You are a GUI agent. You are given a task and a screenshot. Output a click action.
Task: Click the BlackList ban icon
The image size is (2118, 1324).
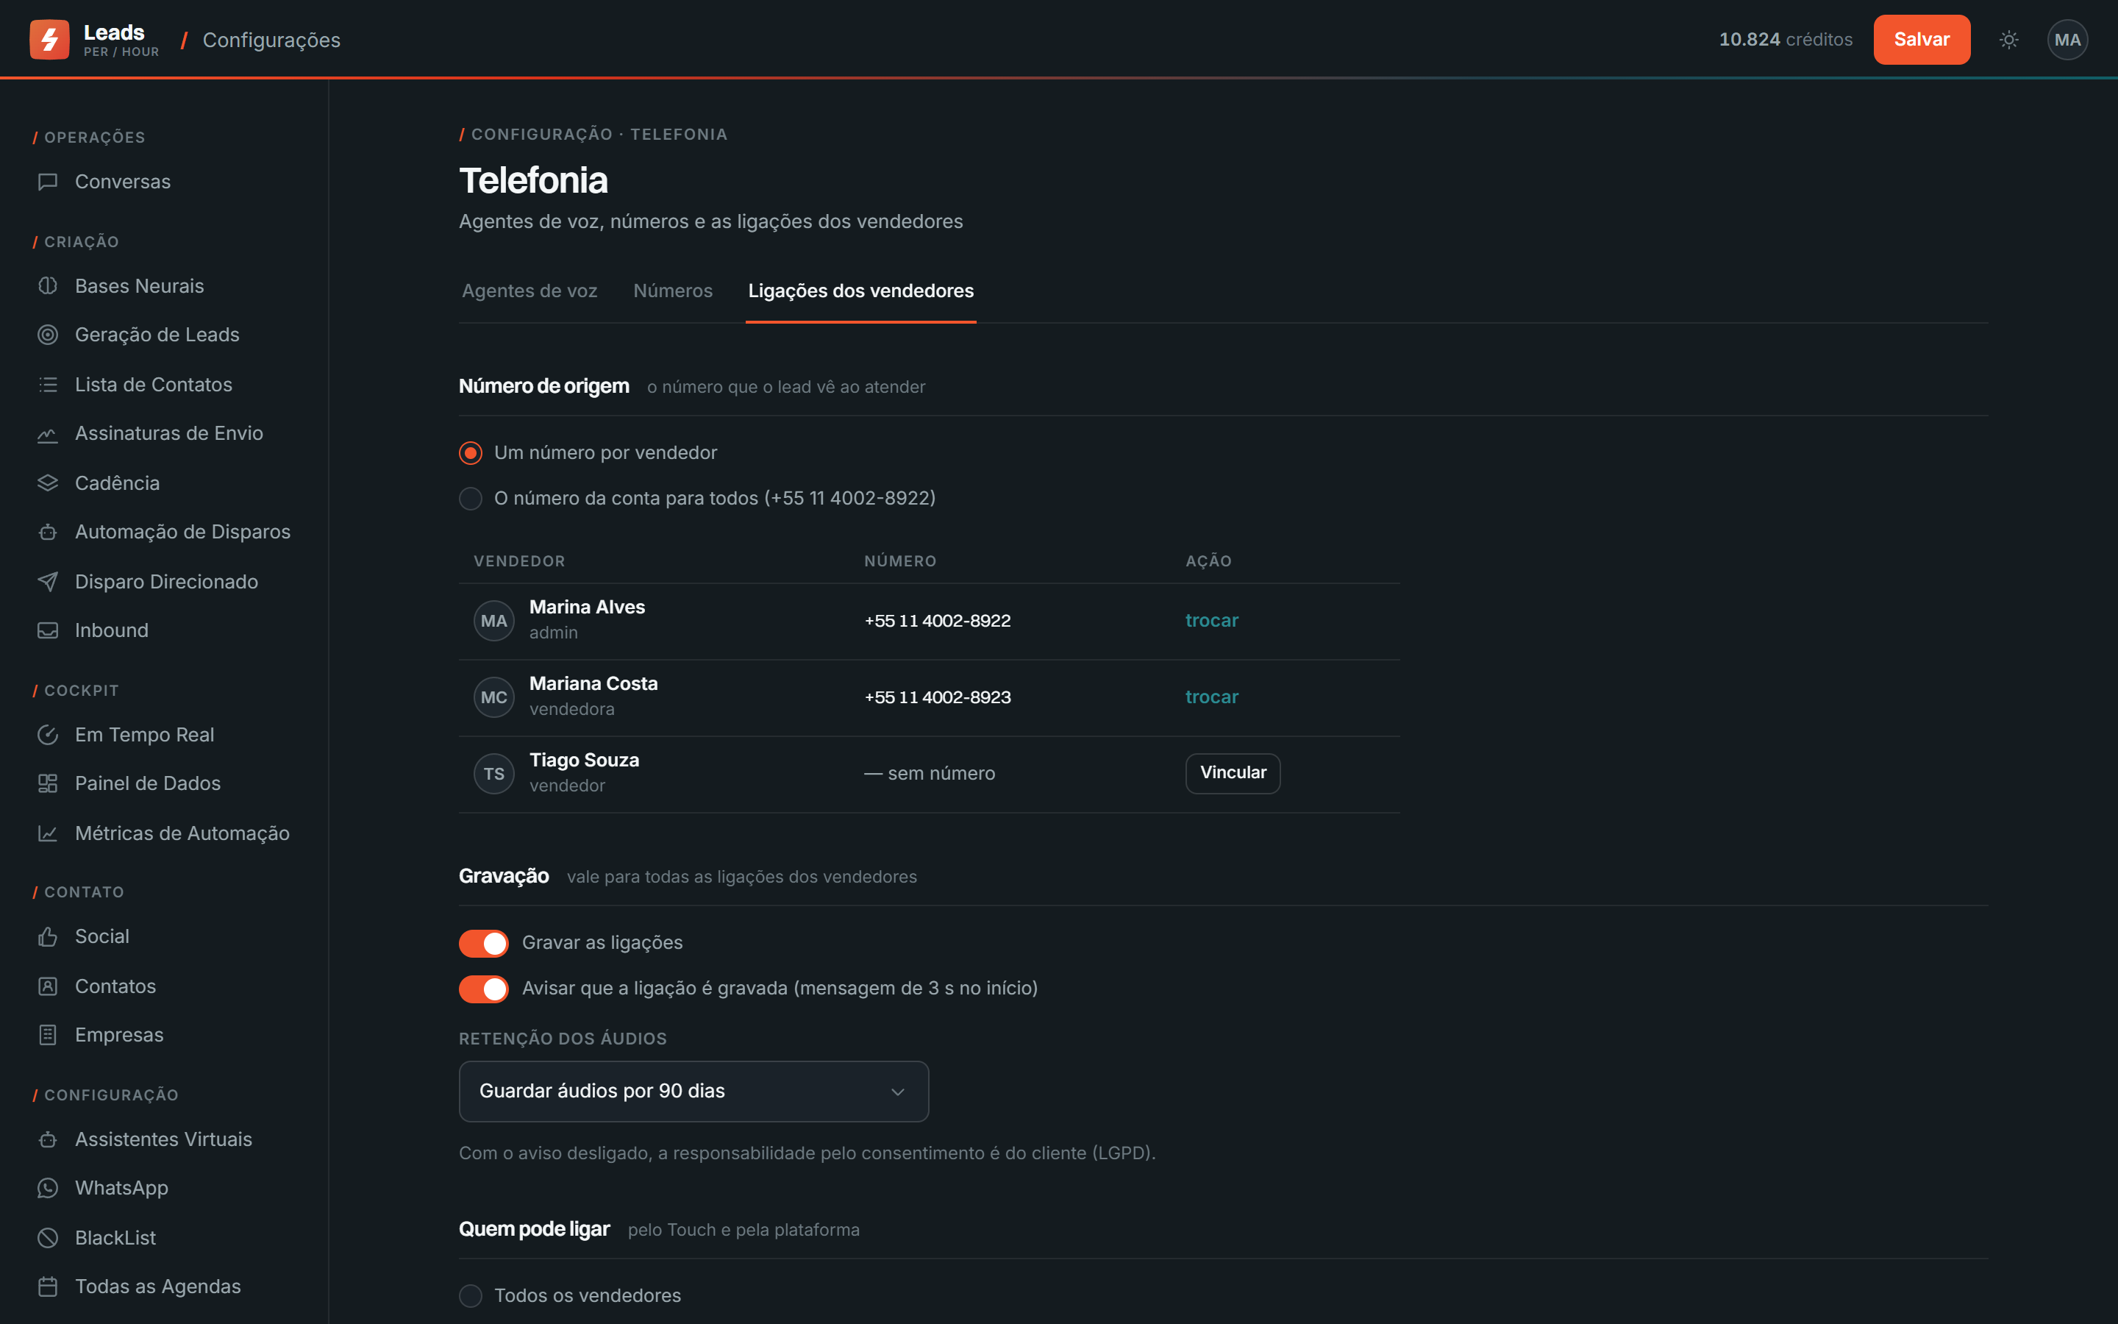(x=48, y=1238)
